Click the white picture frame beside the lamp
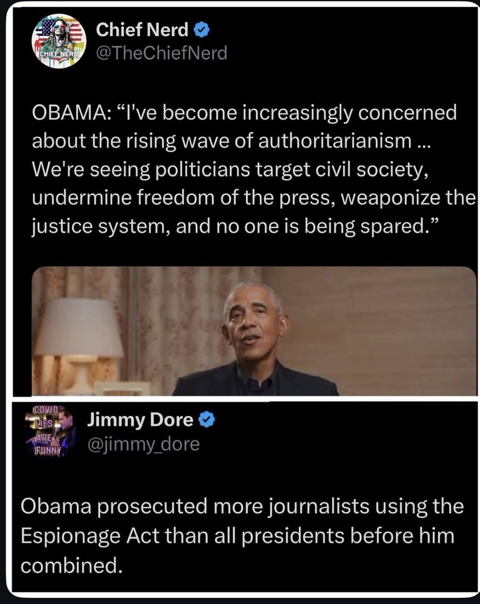 point(122,388)
